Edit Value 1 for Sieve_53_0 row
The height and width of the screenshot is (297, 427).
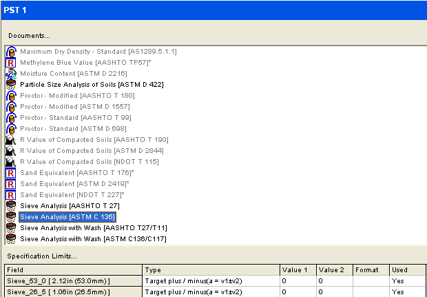[298, 281]
